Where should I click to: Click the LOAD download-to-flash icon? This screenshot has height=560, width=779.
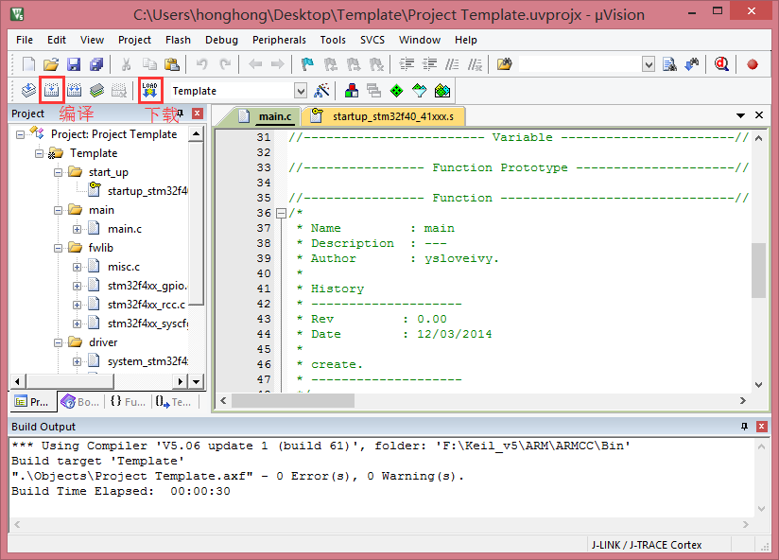click(149, 91)
